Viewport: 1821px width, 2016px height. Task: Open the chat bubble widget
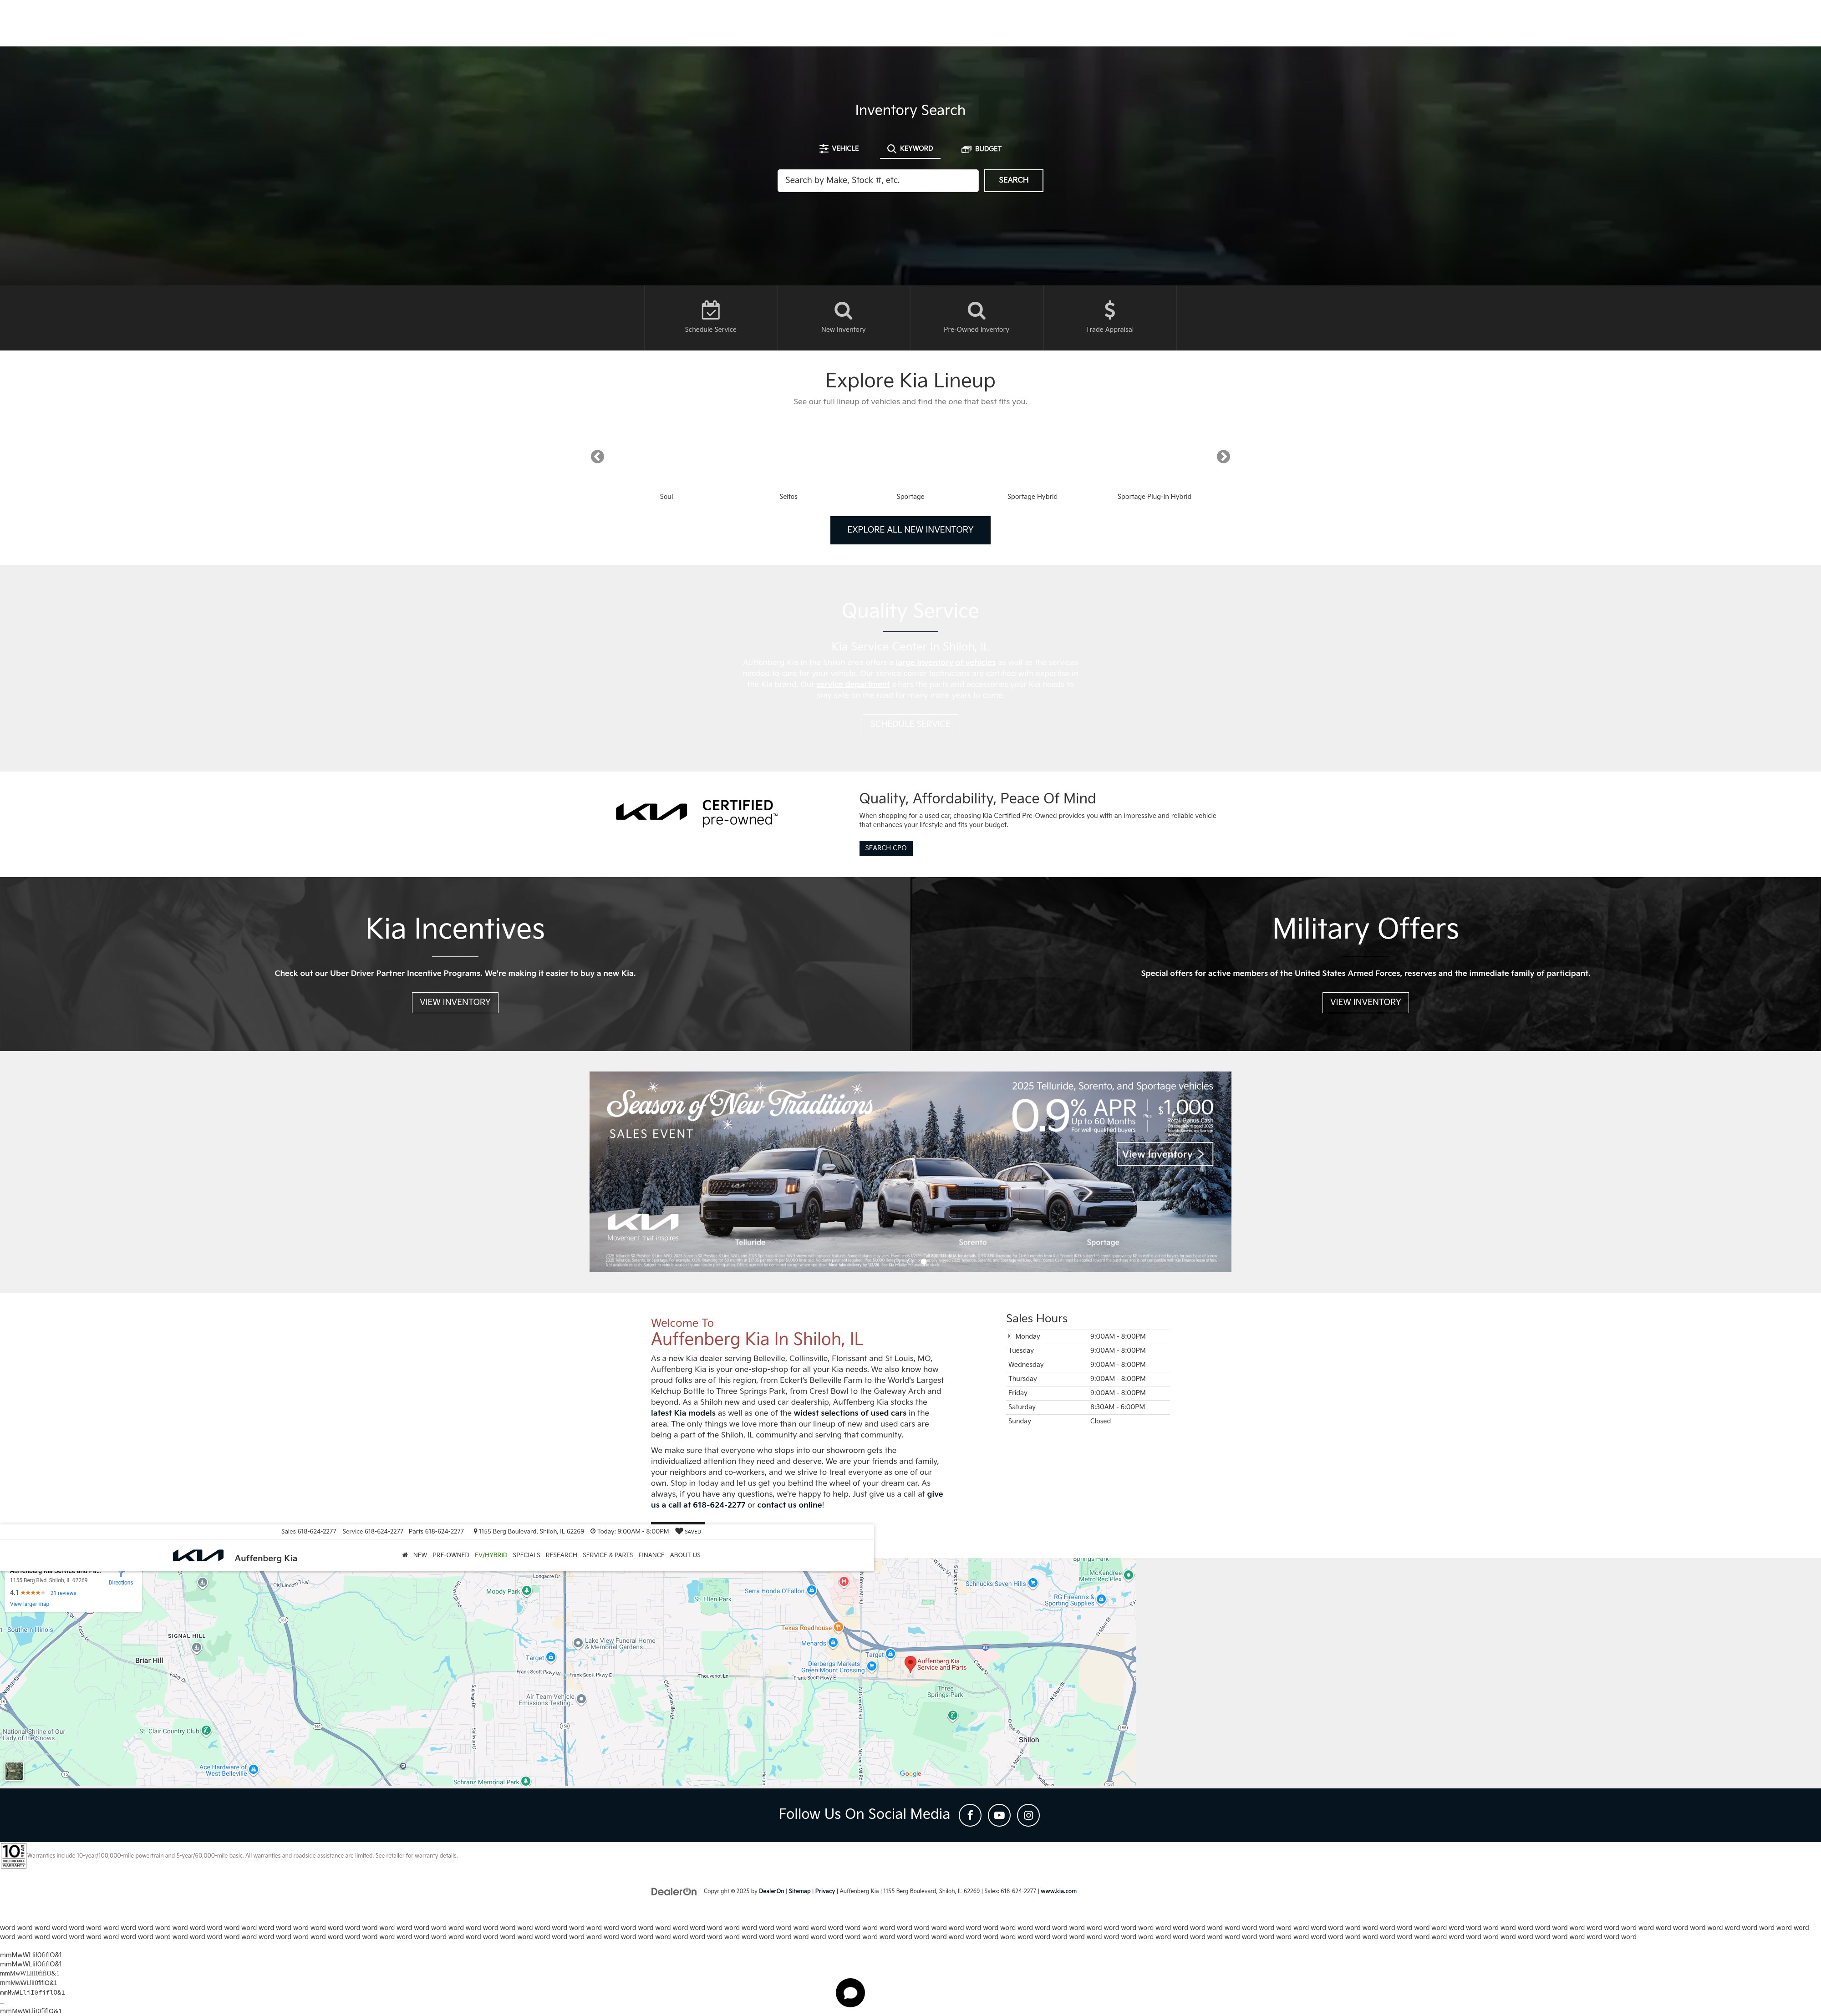point(850,1993)
